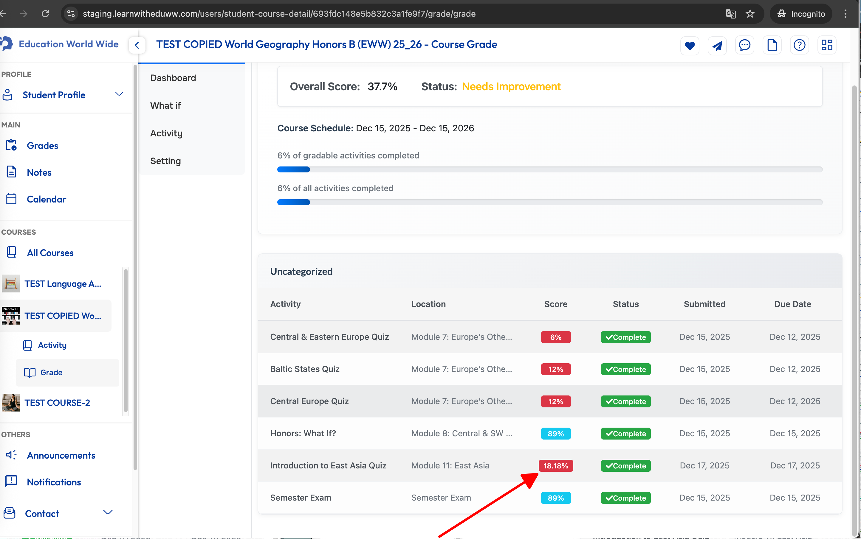Click the gradable activities progress bar

(549, 169)
